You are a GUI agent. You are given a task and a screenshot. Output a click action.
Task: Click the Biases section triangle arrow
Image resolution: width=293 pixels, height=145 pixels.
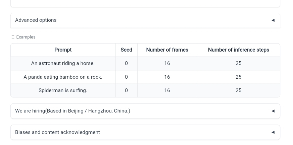coord(273,132)
